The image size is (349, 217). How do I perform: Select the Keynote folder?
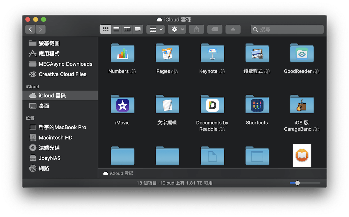(212, 53)
